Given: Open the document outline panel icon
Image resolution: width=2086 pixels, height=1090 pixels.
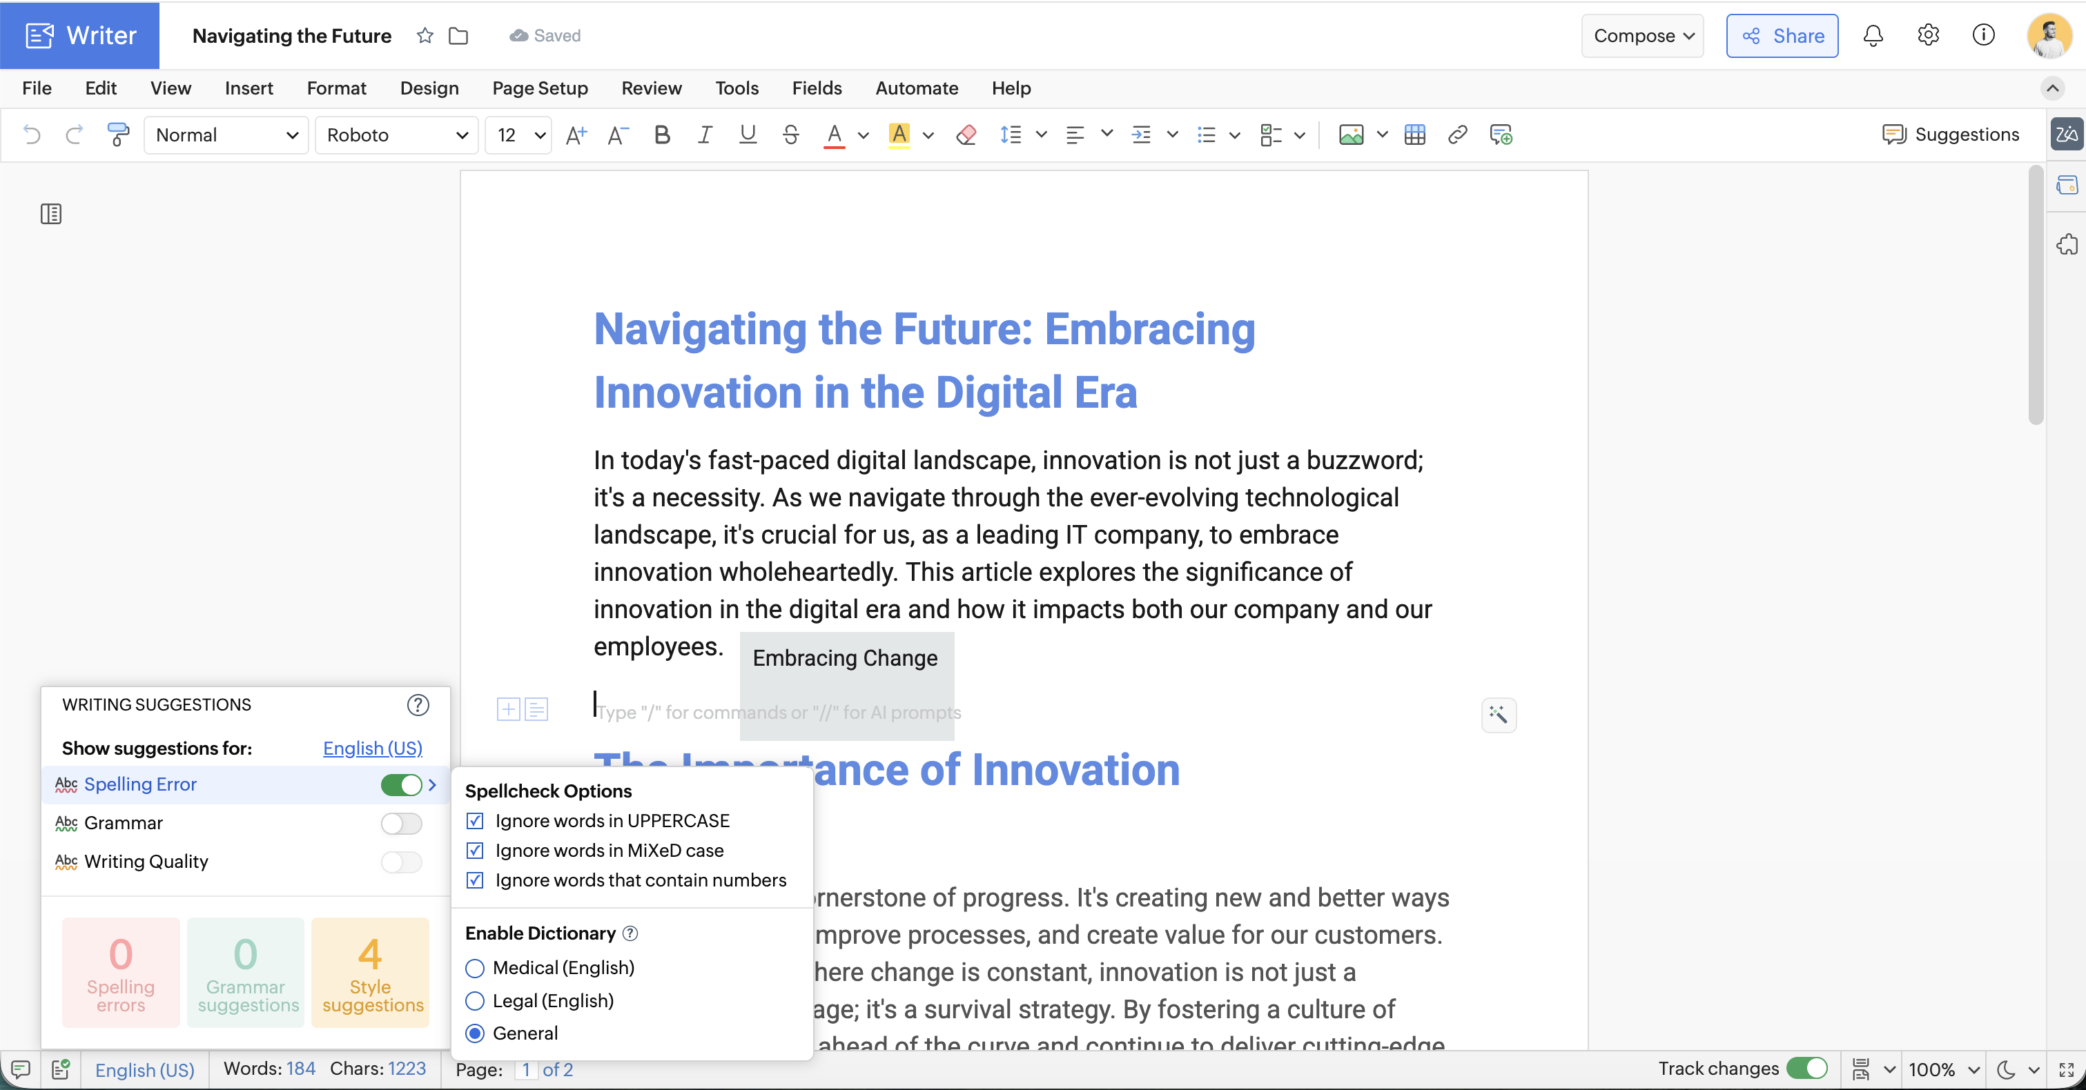Looking at the screenshot, I should pyautogui.click(x=51, y=214).
